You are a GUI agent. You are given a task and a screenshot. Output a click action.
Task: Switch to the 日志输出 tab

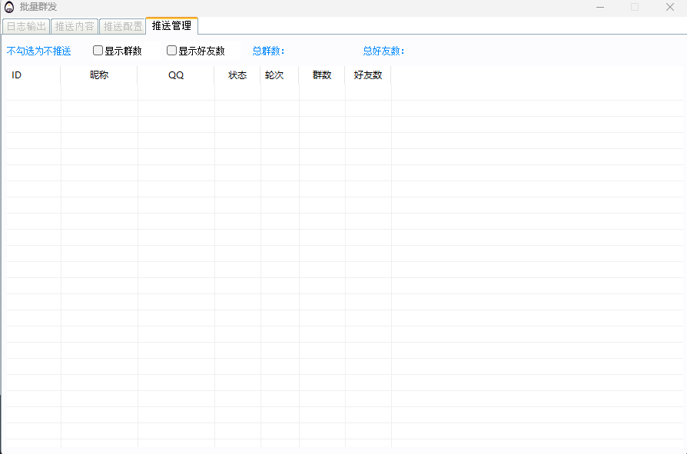(x=26, y=26)
